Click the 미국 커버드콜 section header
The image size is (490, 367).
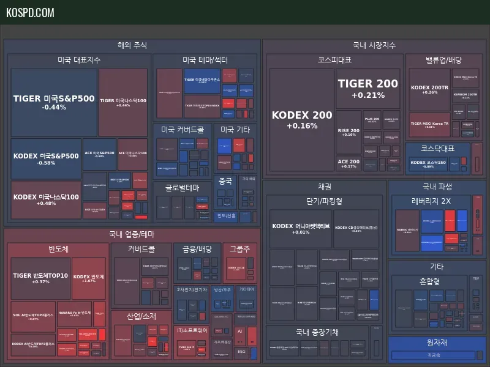click(183, 130)
